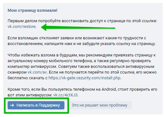Viewport: 166px width, 117px height.
Task: Click the sentence "Советуем также воспользоваться антивирусным"
Action: tap(106, 67)
